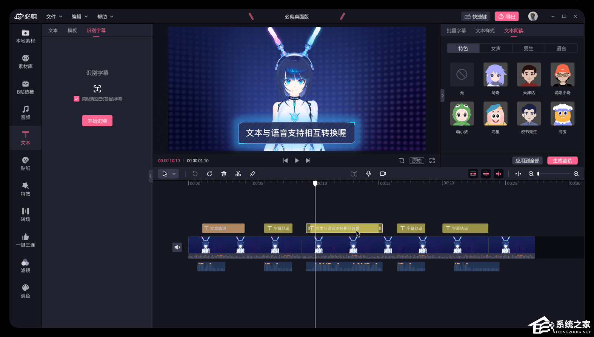Click the playhead marker on the ruler
Viewport: 594px width, 337px height.
(315, 183)
